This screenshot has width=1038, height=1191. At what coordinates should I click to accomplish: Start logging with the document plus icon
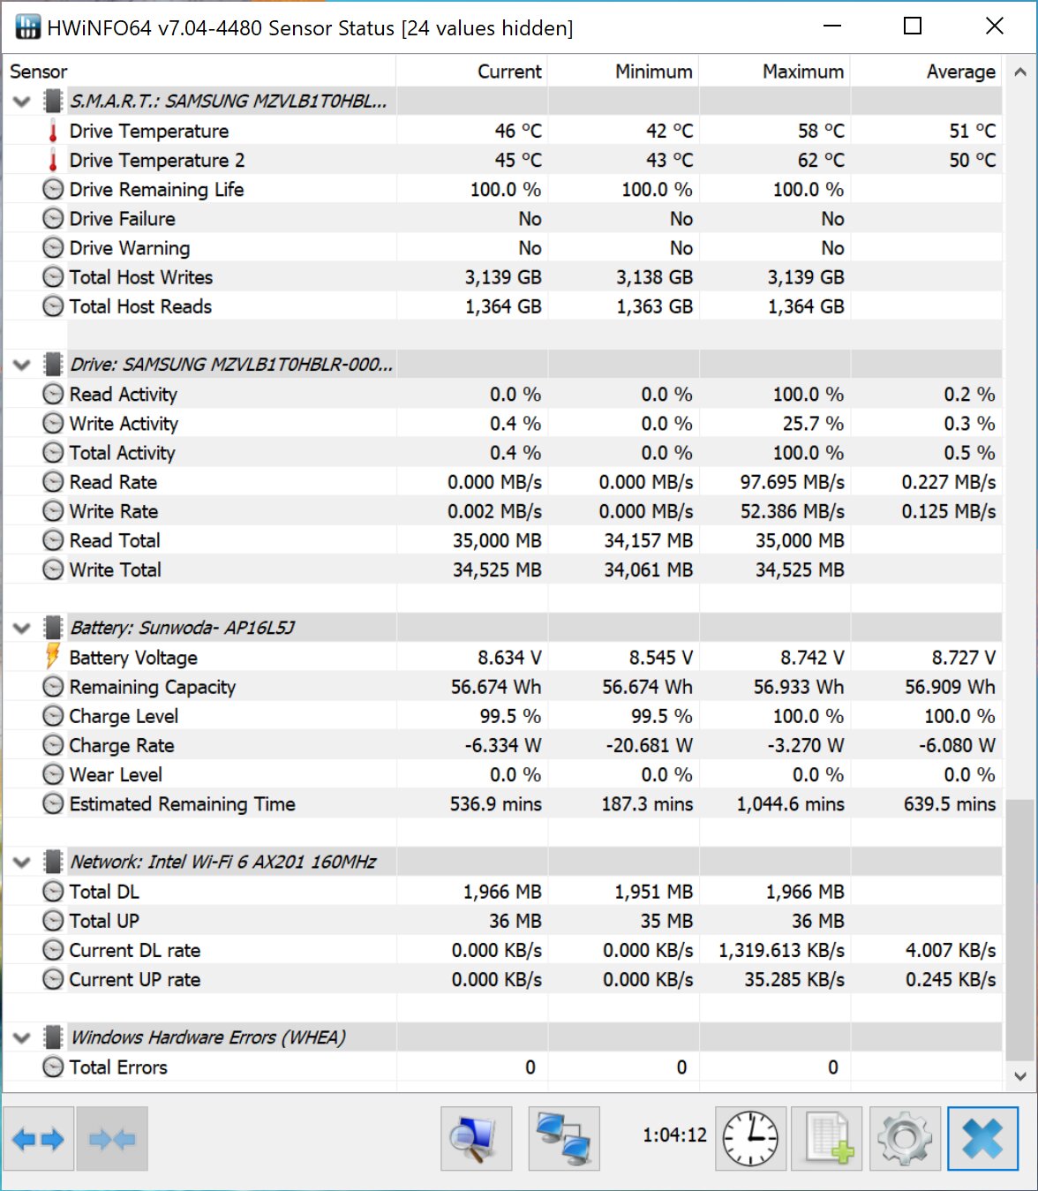[827, 1139]
